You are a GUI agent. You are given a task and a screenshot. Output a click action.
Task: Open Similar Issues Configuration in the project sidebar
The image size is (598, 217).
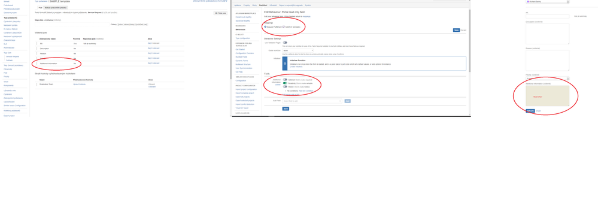point(14,106)
